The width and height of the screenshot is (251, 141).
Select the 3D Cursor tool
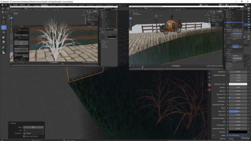pyautogui.click(x=4, y=22)
